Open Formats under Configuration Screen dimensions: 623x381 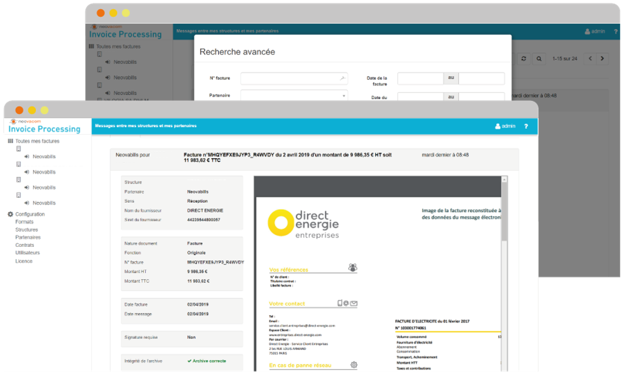pyautogui.click(x=24, y=222)
